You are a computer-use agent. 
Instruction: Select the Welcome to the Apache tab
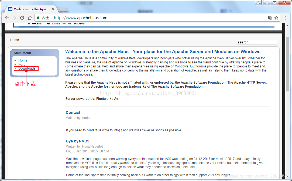coord(32,9)
